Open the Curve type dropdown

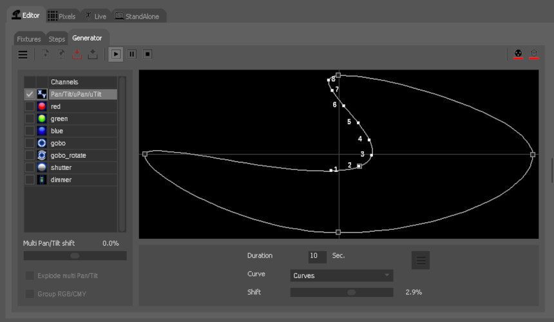(x=341, y=276)
